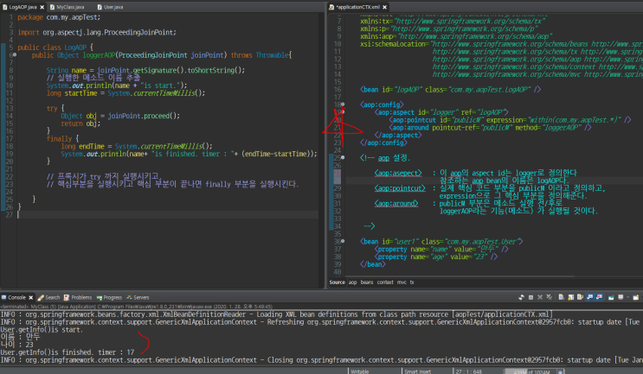Click console line 'User.getInfo()is start.'

(x=42, y=329)
